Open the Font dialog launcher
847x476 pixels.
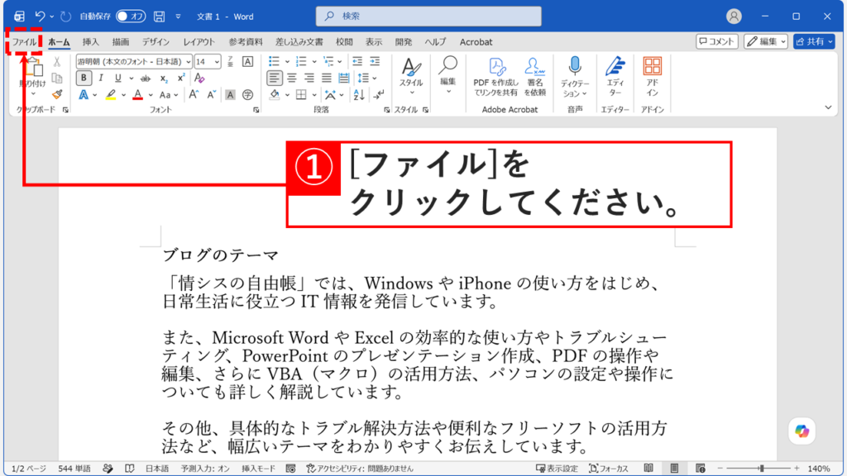click(x=256, y=110)
